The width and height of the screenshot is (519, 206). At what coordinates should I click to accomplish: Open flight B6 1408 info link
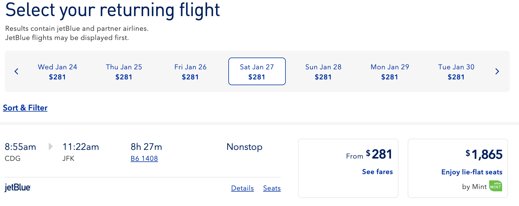pyautogui.click(x=144, y=159)
